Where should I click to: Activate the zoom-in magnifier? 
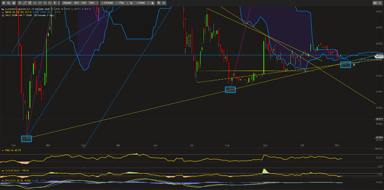click(x=159, y=3)
